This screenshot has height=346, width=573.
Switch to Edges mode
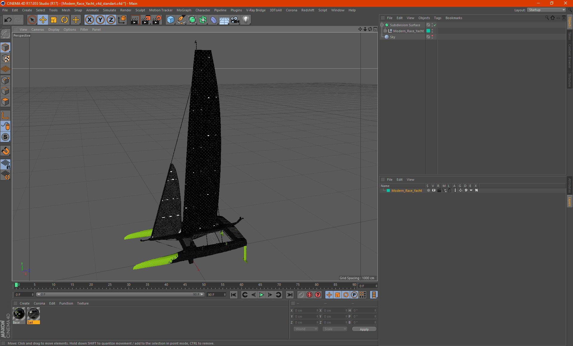5,91
